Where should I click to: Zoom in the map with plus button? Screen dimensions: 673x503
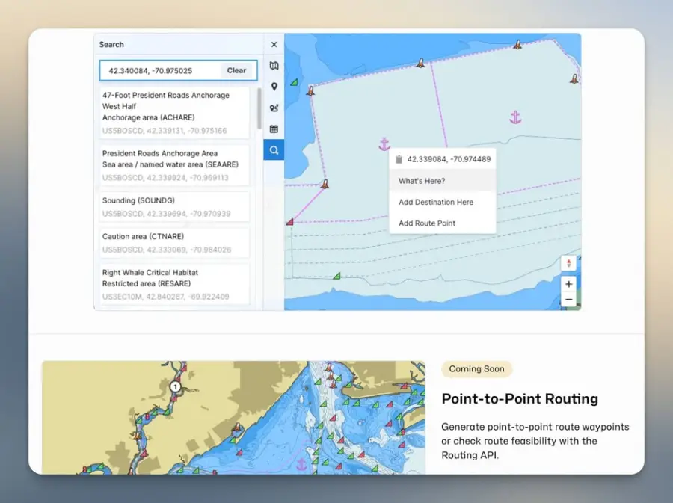tap(569, 284)
